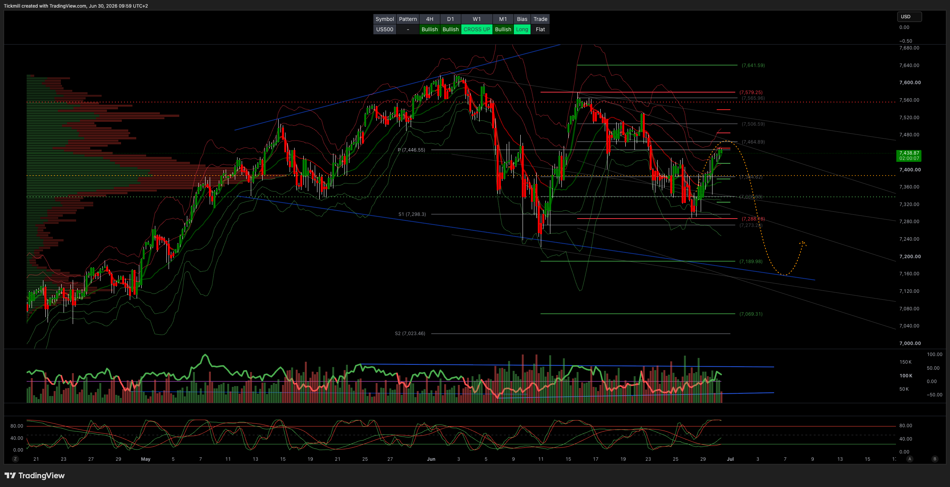Viewport: 950px width, 487px height.
Task: Click the Tickmill TradingView.com snapshot header text
Action: 76,6
